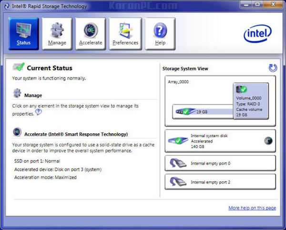The width and height of the screenshot is (286, 230).
Task: Click the 'Internal empty port 2' label
Action: 211,182
